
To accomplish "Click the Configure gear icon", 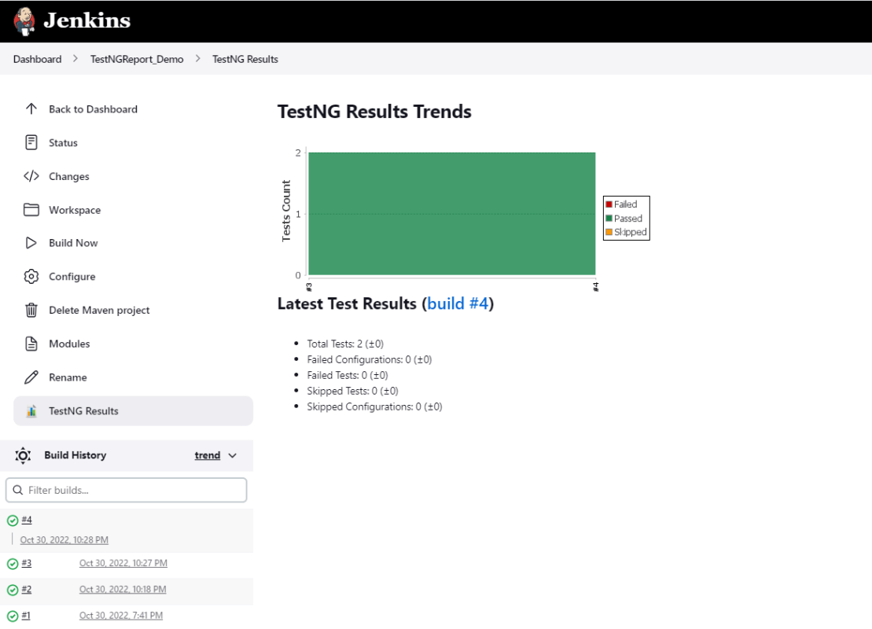I will (31, 277).
